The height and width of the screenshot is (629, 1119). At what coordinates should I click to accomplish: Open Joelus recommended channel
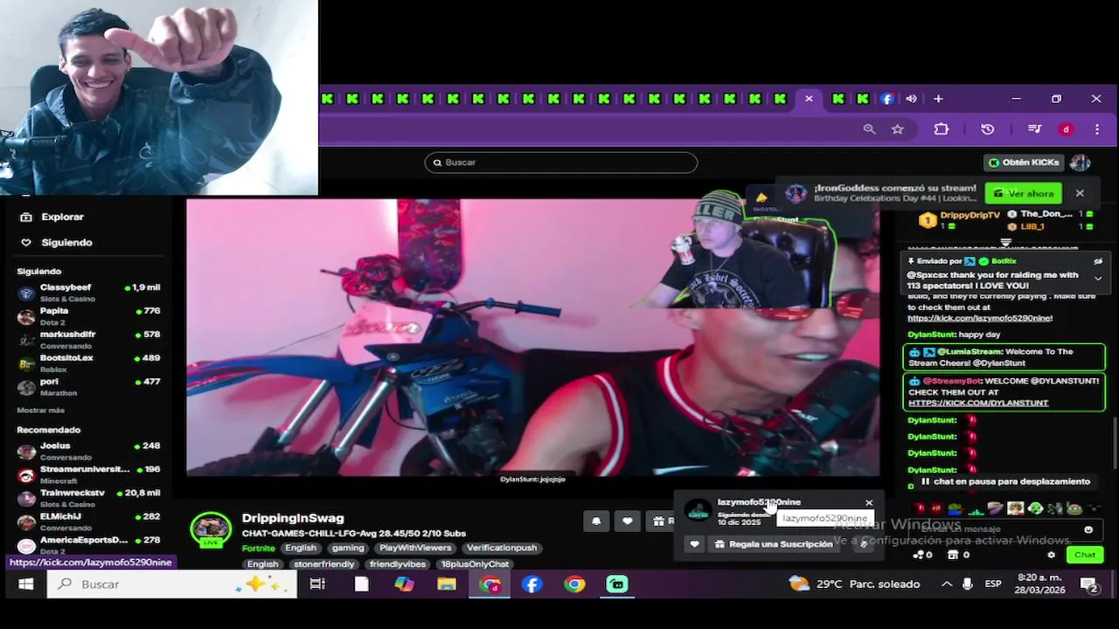(87, 451)
